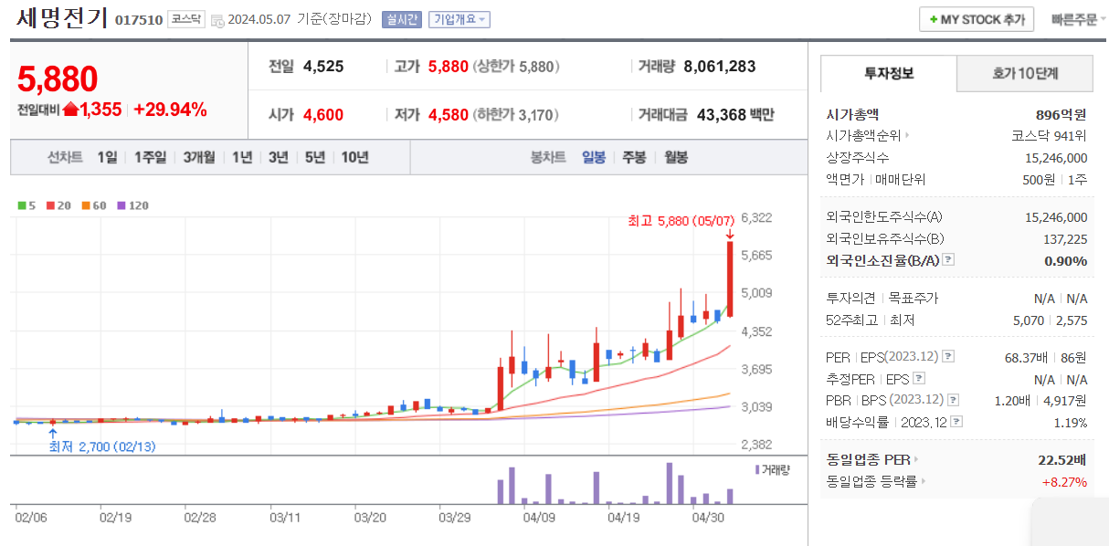Click the help icon beside PER EPS(2023.12)

[947, 357]
